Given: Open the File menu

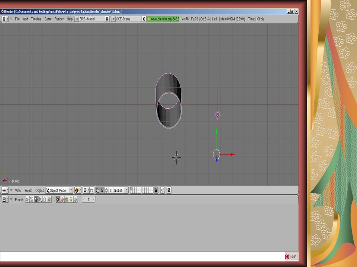Looking at the screenshot, I should 17,19.
